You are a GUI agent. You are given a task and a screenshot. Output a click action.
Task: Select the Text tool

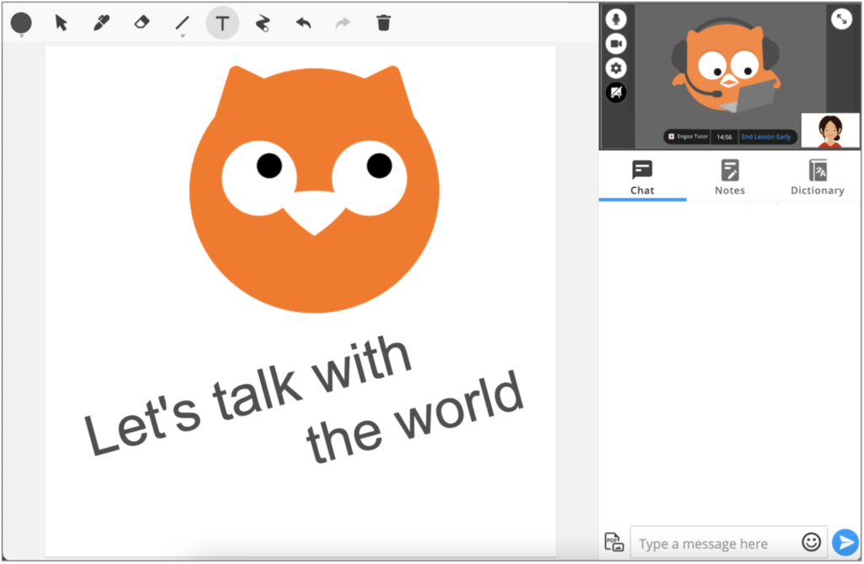pyautogui.click(x=222, y=23)
